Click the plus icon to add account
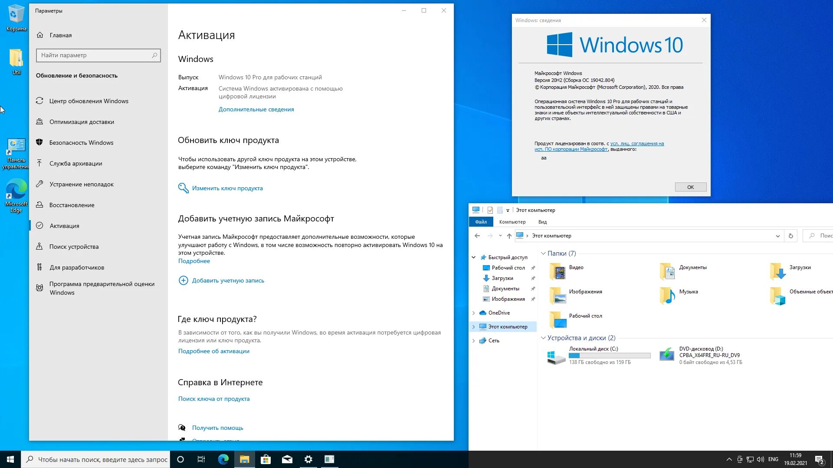The image size is (833, 468). (x=183, y=280)
